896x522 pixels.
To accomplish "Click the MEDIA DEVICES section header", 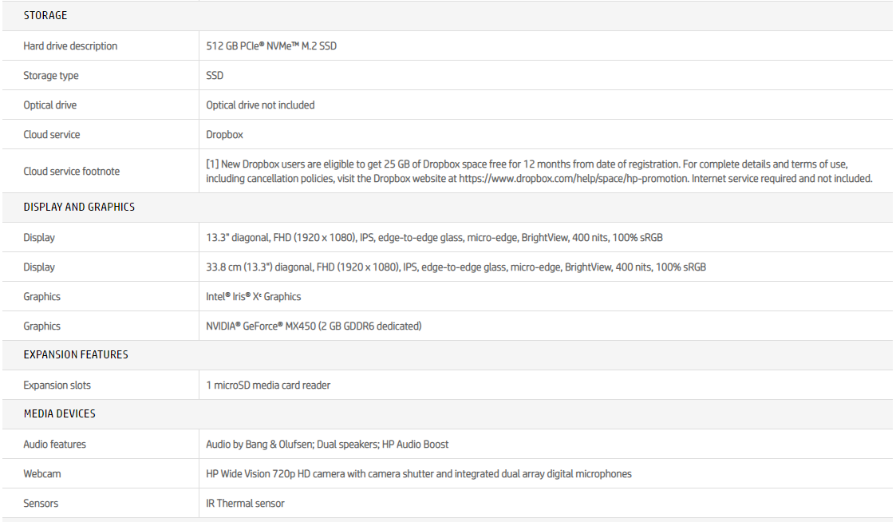I will coord(59,414).
